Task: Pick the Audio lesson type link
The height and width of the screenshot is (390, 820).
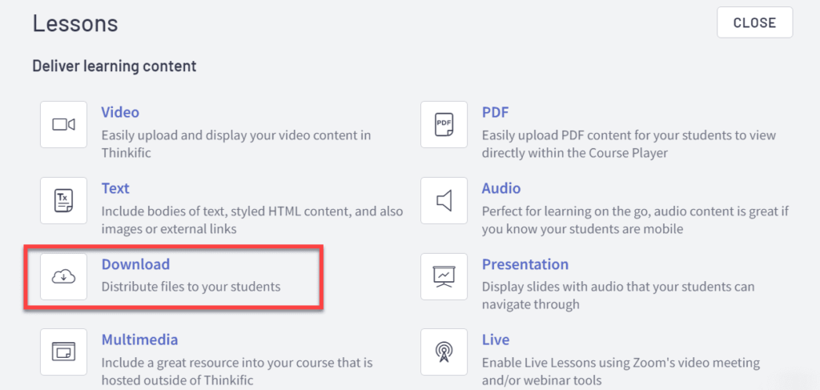Action: [501, 188]
